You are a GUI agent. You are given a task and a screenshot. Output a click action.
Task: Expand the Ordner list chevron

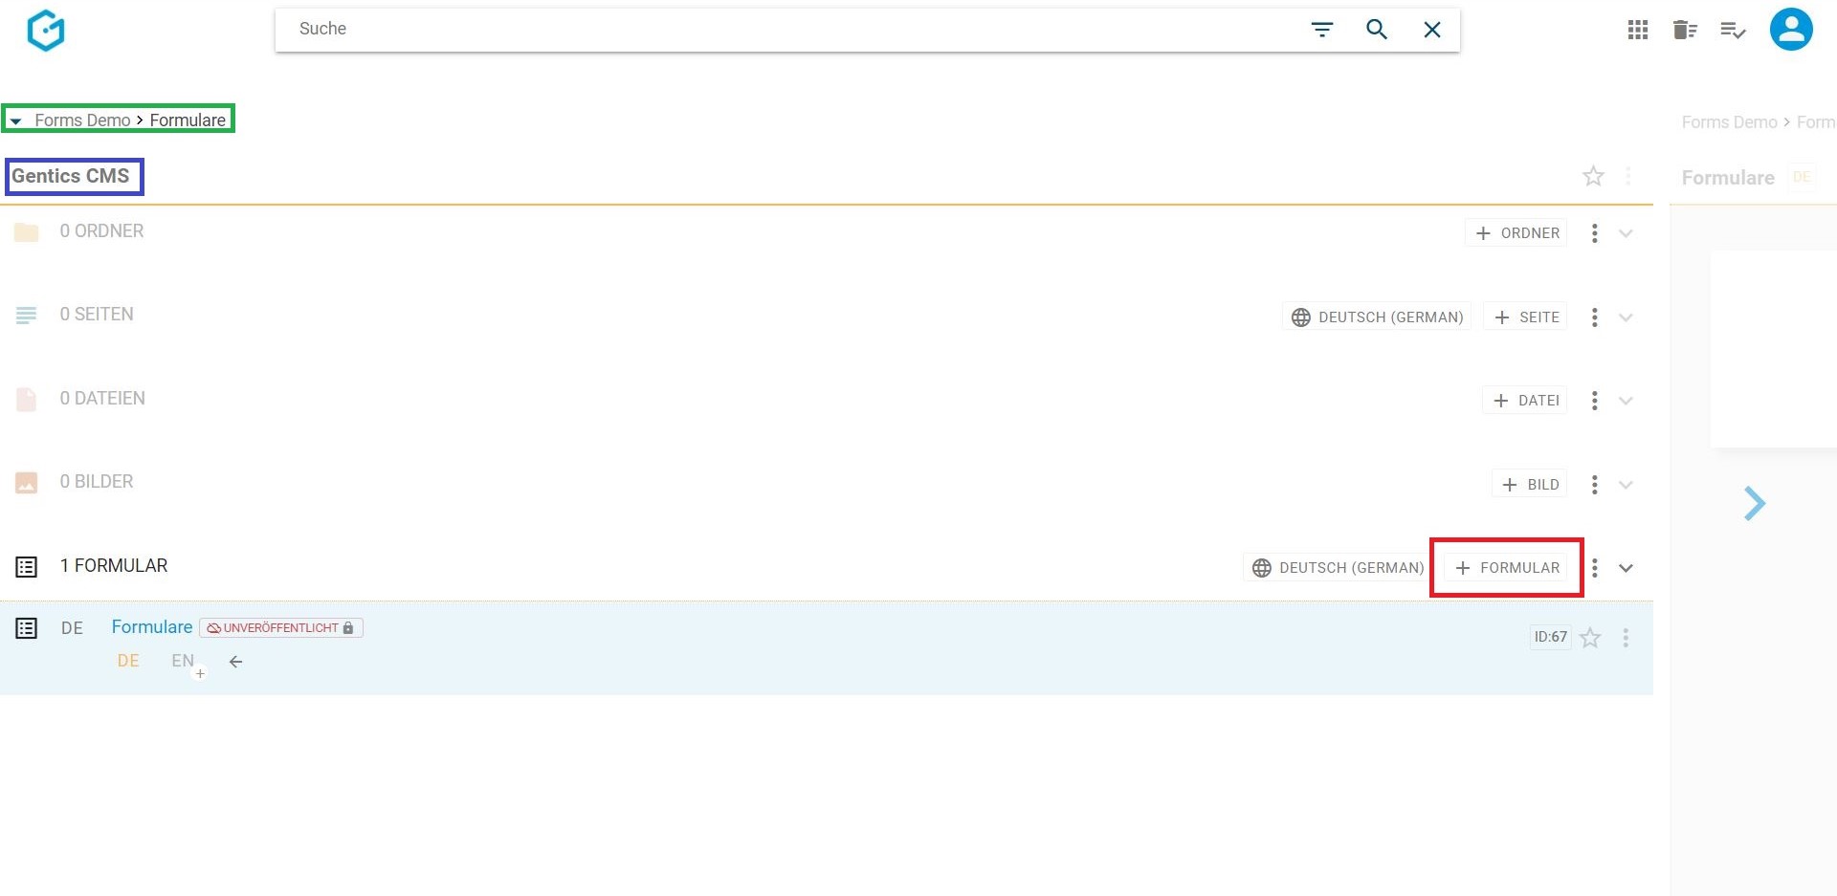[x=1626, y=233]
